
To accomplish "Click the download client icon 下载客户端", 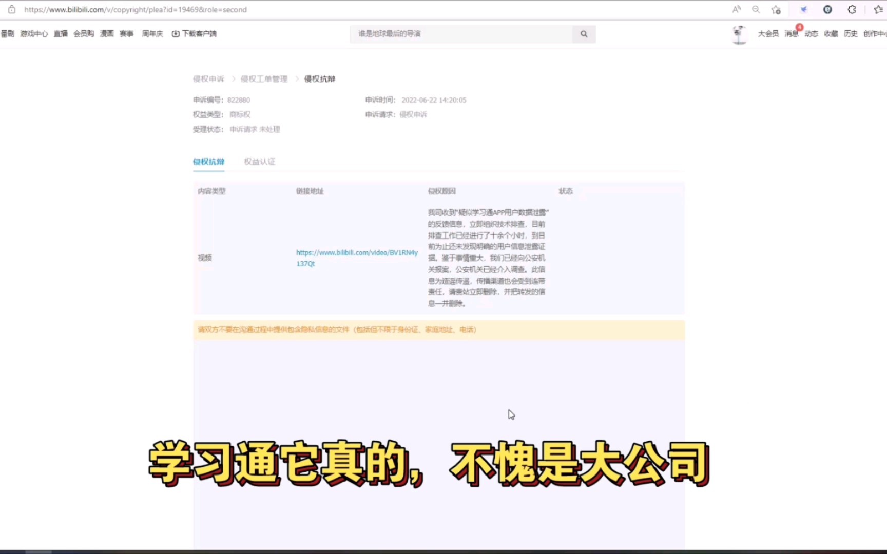I will click(194, 33).
